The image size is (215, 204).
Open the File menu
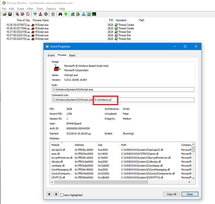pyautogui.click(x=4, y=9)
